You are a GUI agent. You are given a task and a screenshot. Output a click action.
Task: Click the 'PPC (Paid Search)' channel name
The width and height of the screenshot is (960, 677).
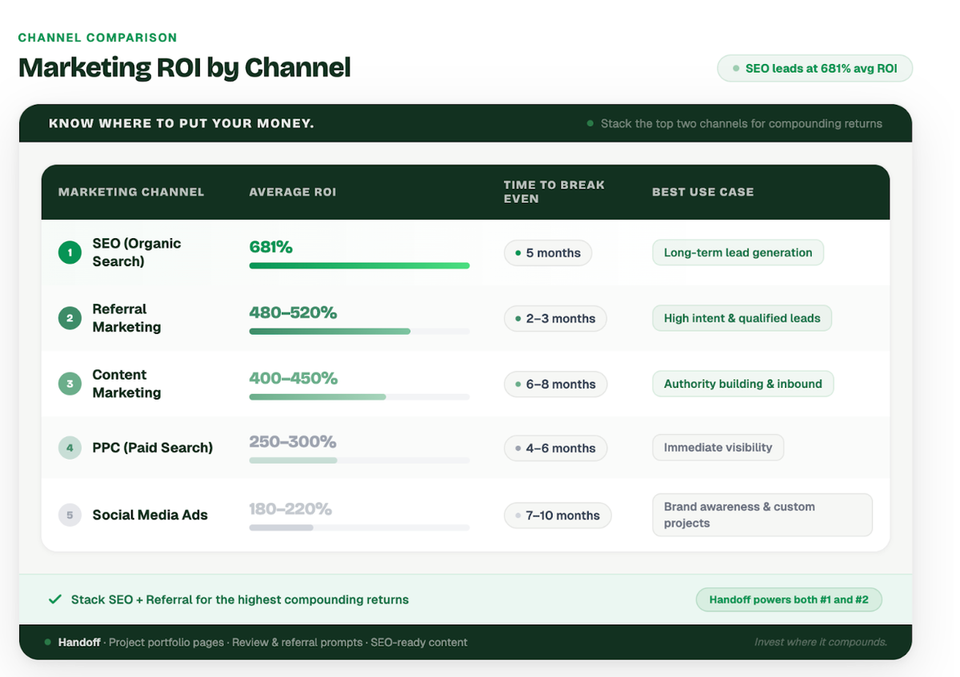click(153, 448)
